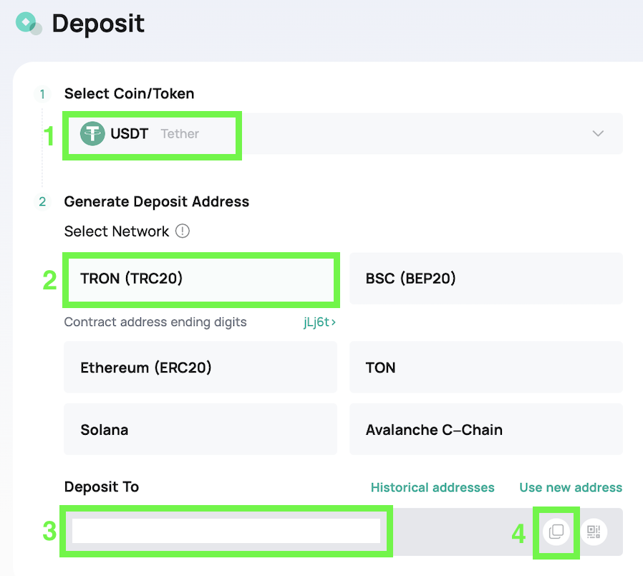
Task: Select Avalanche C-Chain network
Action: click(x=486, y=429)
